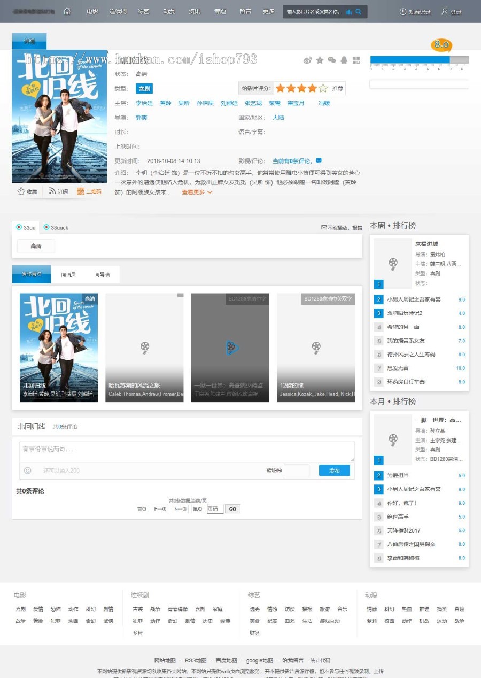Open footer category 恐怖 under 电影

[56, 609]
